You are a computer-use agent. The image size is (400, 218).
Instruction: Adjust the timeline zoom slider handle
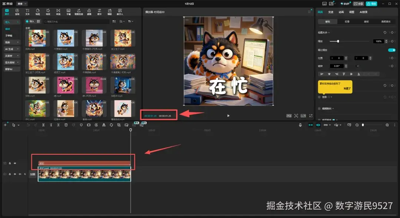[x=363, y=125]
